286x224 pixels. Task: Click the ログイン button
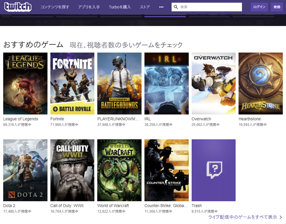[x=259, y=7]
